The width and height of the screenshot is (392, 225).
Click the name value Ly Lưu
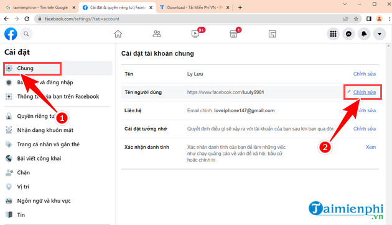point(195,74)
